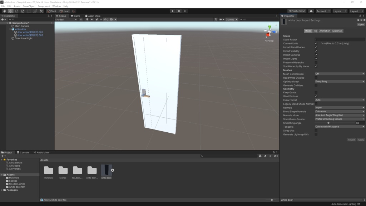Click the scene orientation gizmo
Screen dimensions: 366x206
click(269, 32)
